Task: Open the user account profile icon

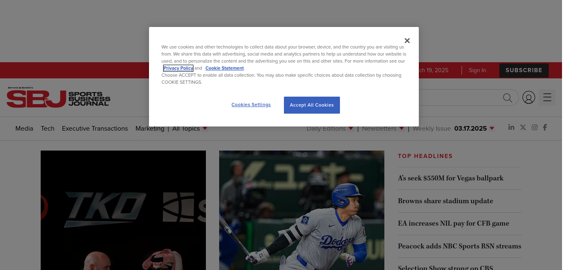Action: click(x=528, y=97)
